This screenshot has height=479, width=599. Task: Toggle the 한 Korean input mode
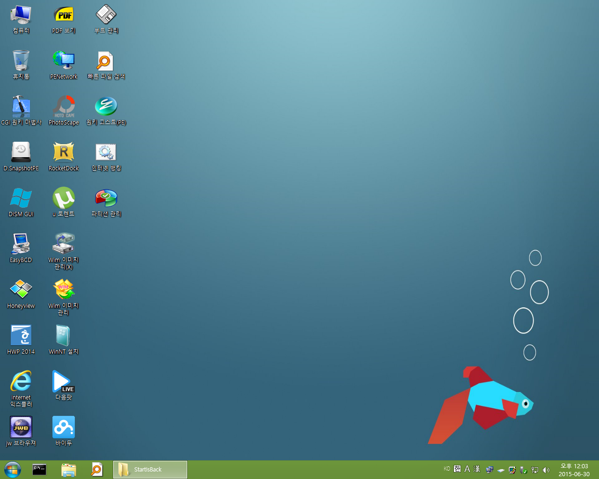coord(457,469)
